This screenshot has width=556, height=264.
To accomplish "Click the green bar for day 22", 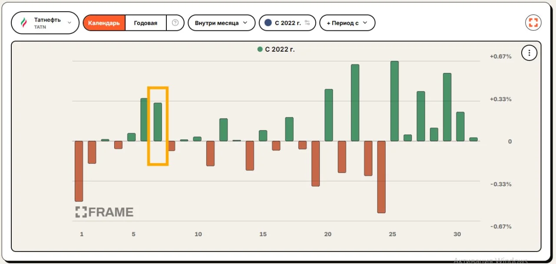I will tap(355, 102).
